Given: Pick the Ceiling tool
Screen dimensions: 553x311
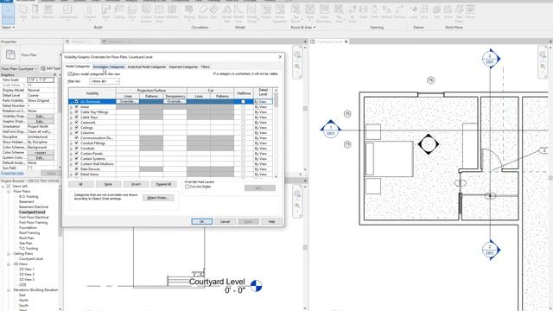Looking at the screenshot, I should 119,12.
